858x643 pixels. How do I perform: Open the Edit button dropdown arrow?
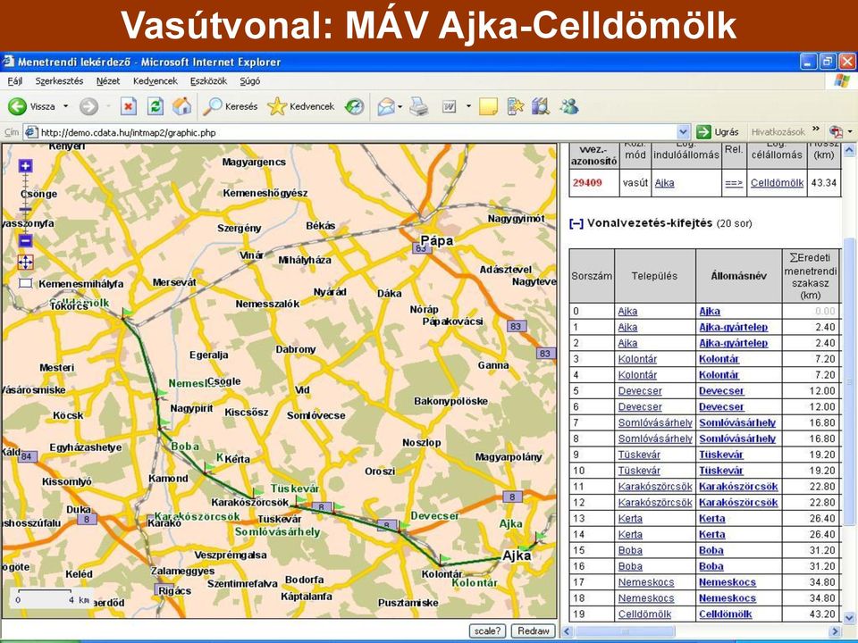(x=468, y=106)
